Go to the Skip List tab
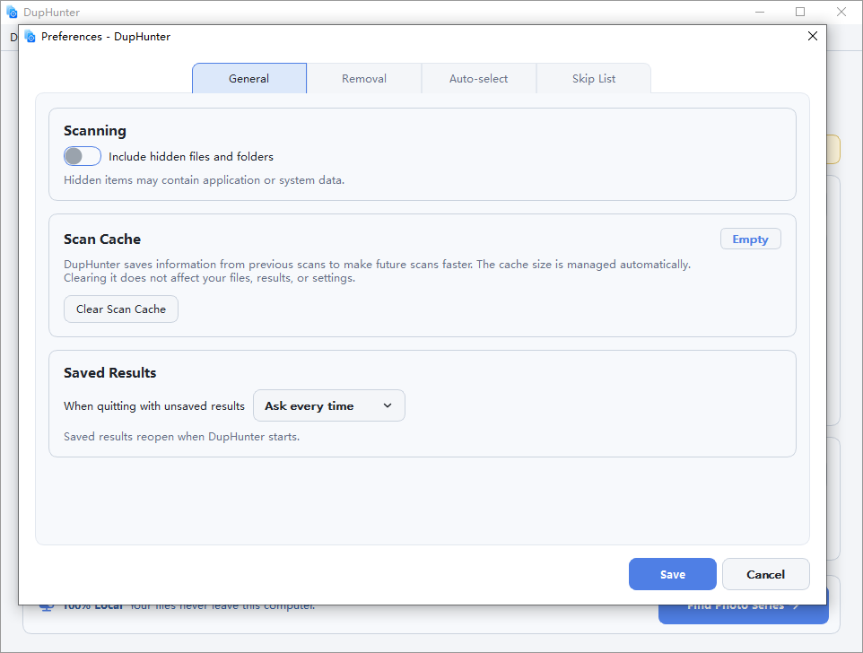Viewport: 863px width, 653px height. 594,78
